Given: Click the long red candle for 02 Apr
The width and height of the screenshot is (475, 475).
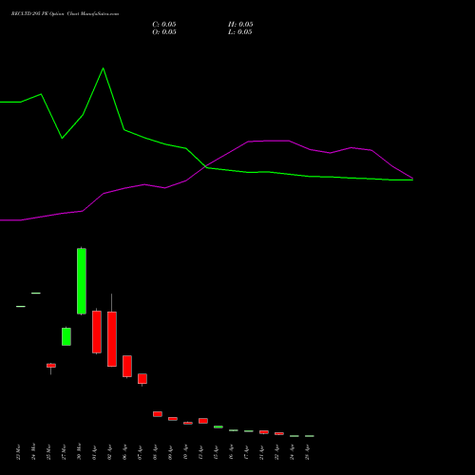Looking at the screenshot, I should coord(112,339).
